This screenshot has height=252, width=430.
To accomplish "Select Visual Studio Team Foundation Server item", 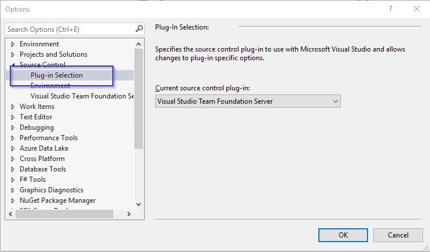I will pyautogui.click(x=82, y=96).
